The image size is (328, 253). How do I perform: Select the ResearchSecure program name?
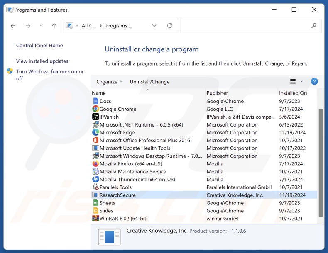(x=117, y=195)
